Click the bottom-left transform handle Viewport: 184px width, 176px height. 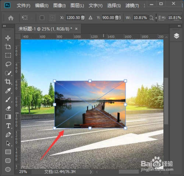point(54,128)
